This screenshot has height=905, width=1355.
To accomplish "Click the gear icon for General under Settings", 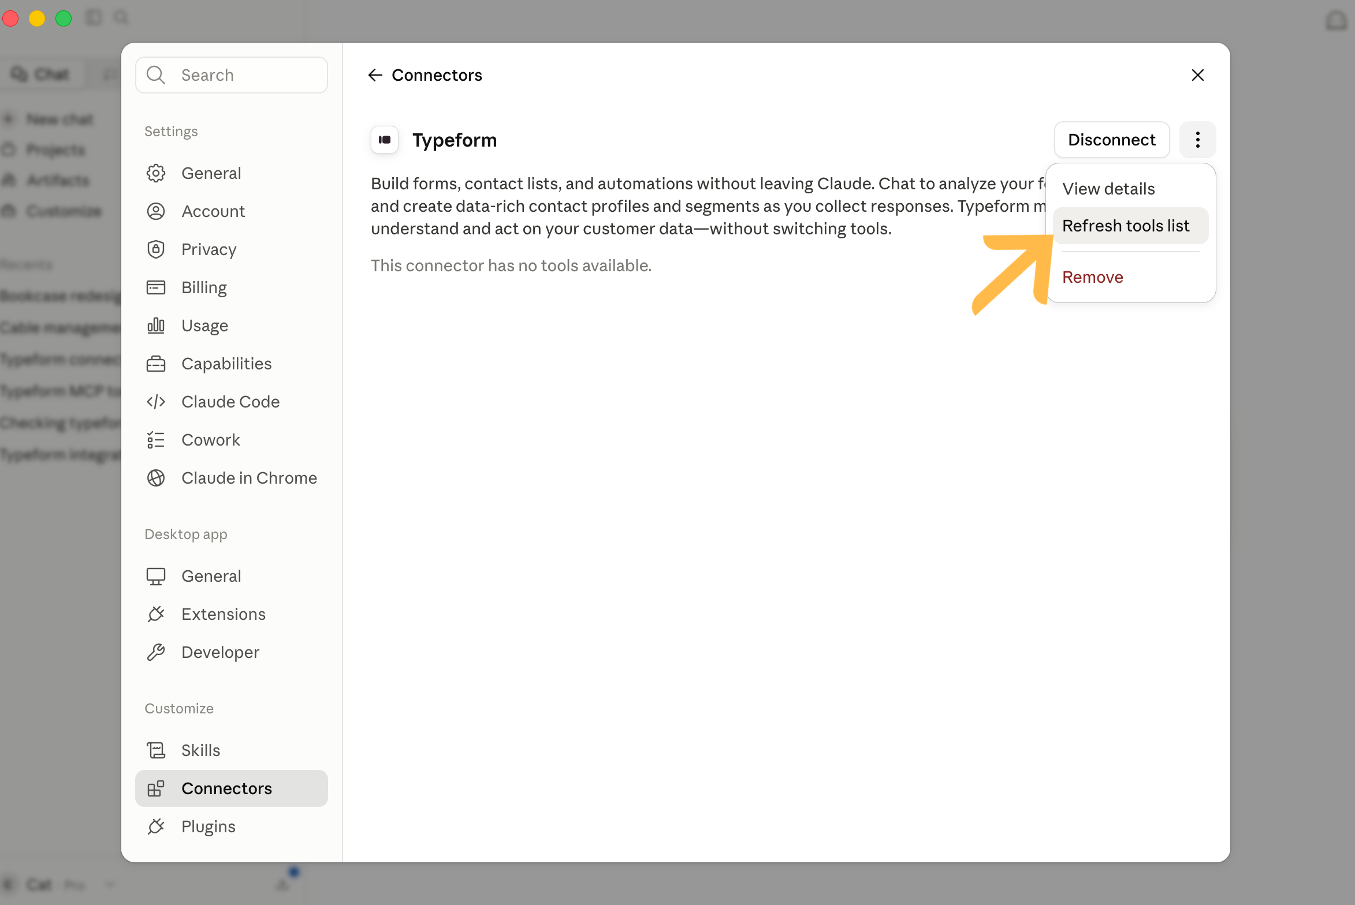I will click(x=156, y=173).
